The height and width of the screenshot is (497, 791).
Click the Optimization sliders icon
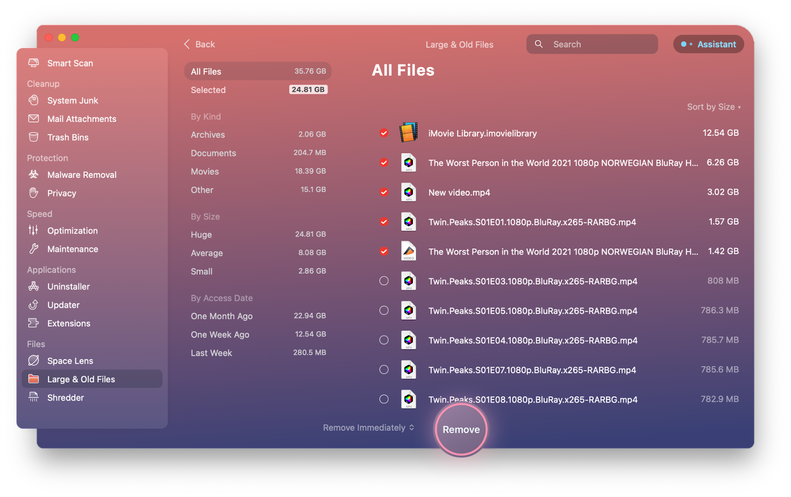[34, 230]
